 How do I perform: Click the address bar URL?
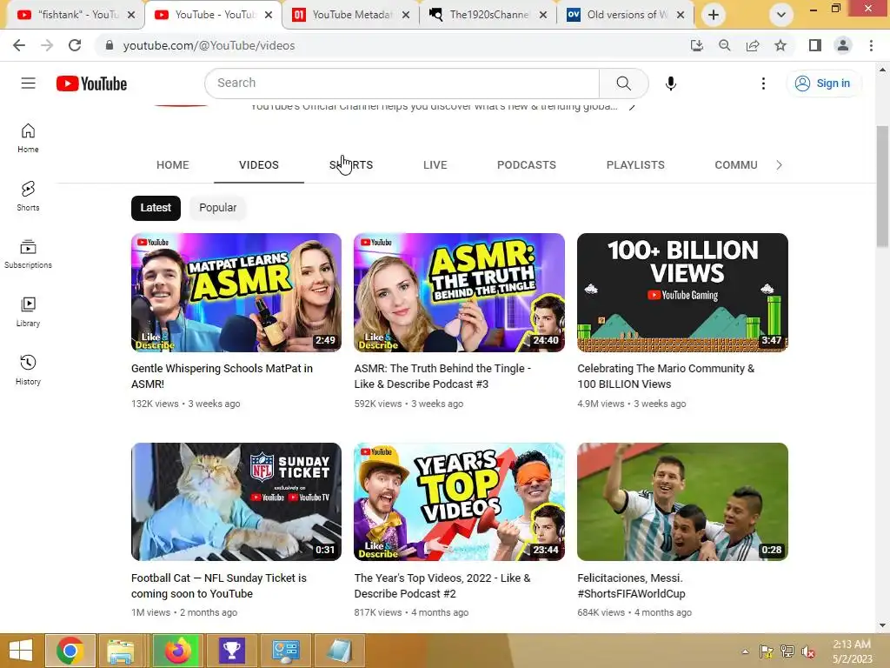coord(209,45)
